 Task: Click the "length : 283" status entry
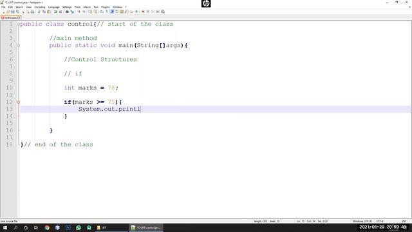[x=260, y=221]
